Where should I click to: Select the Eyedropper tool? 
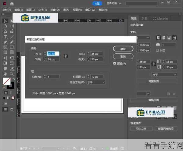pyautogui.click(x=12, y=69)
